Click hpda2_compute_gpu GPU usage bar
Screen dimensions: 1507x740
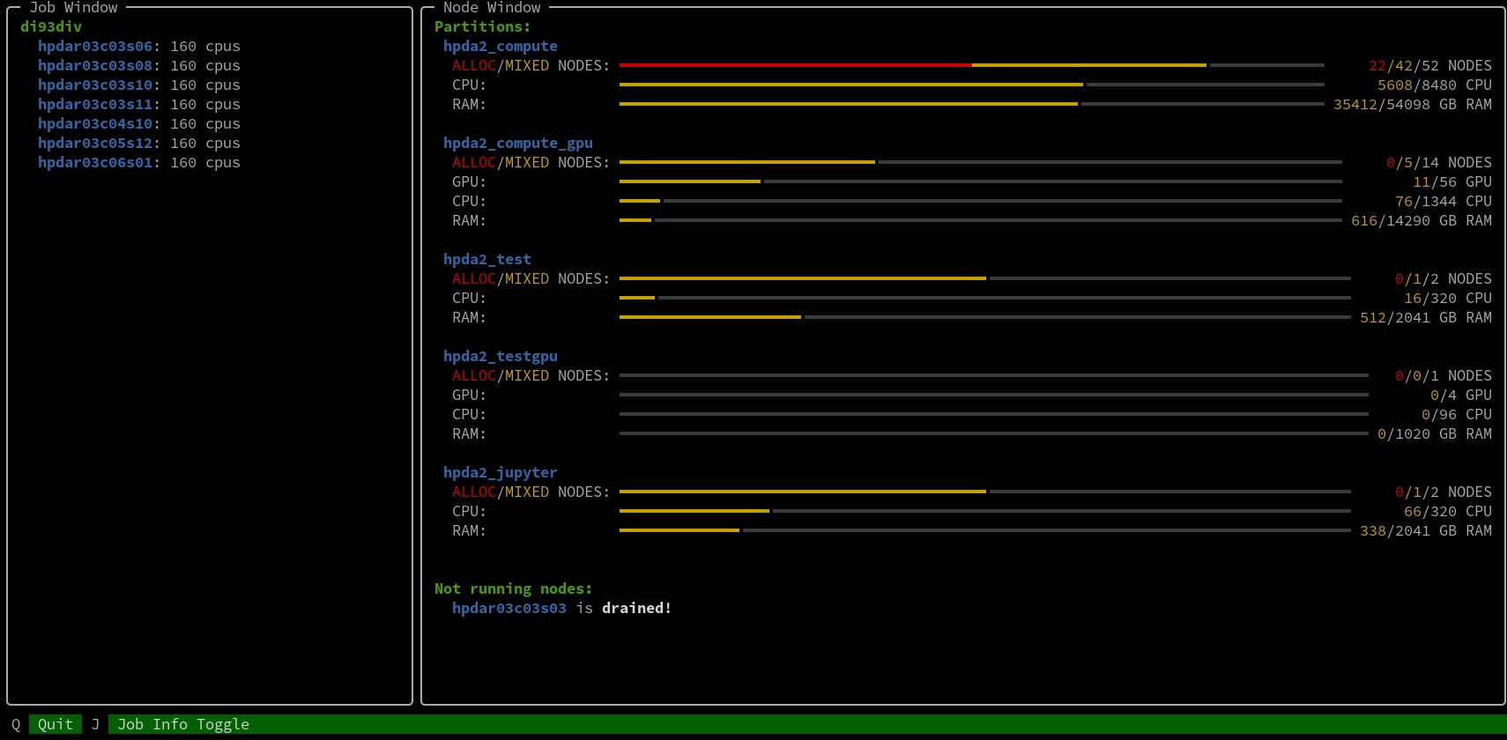click(981, 181)
